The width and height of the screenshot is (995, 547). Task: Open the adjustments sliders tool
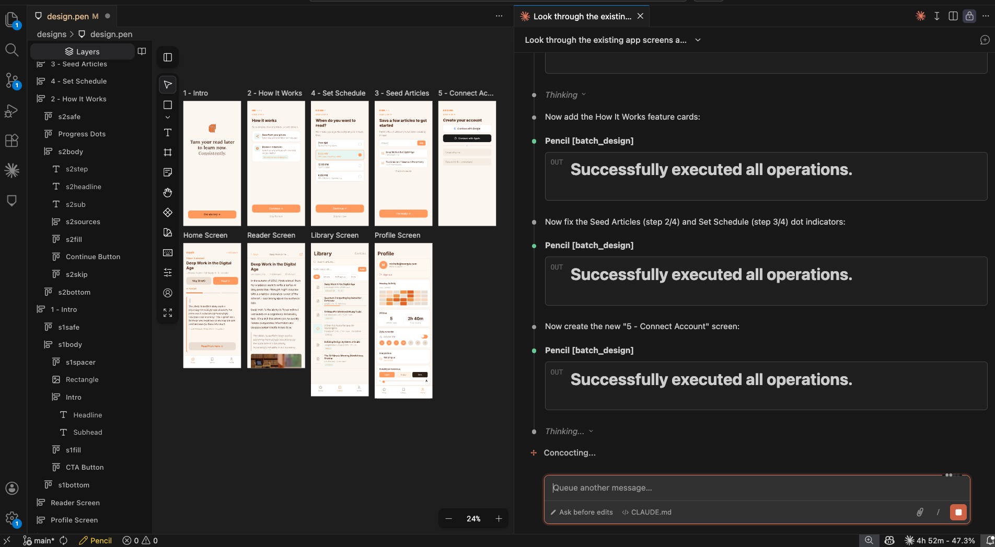tap(168, 273)
